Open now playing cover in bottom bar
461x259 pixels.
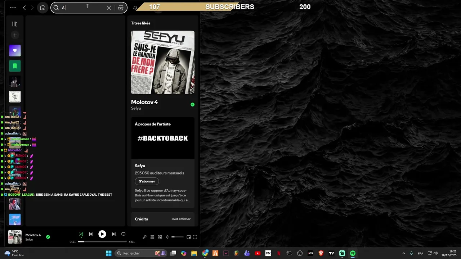15,237
